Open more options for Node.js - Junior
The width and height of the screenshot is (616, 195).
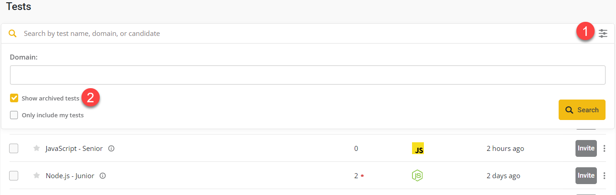point(605,175)
